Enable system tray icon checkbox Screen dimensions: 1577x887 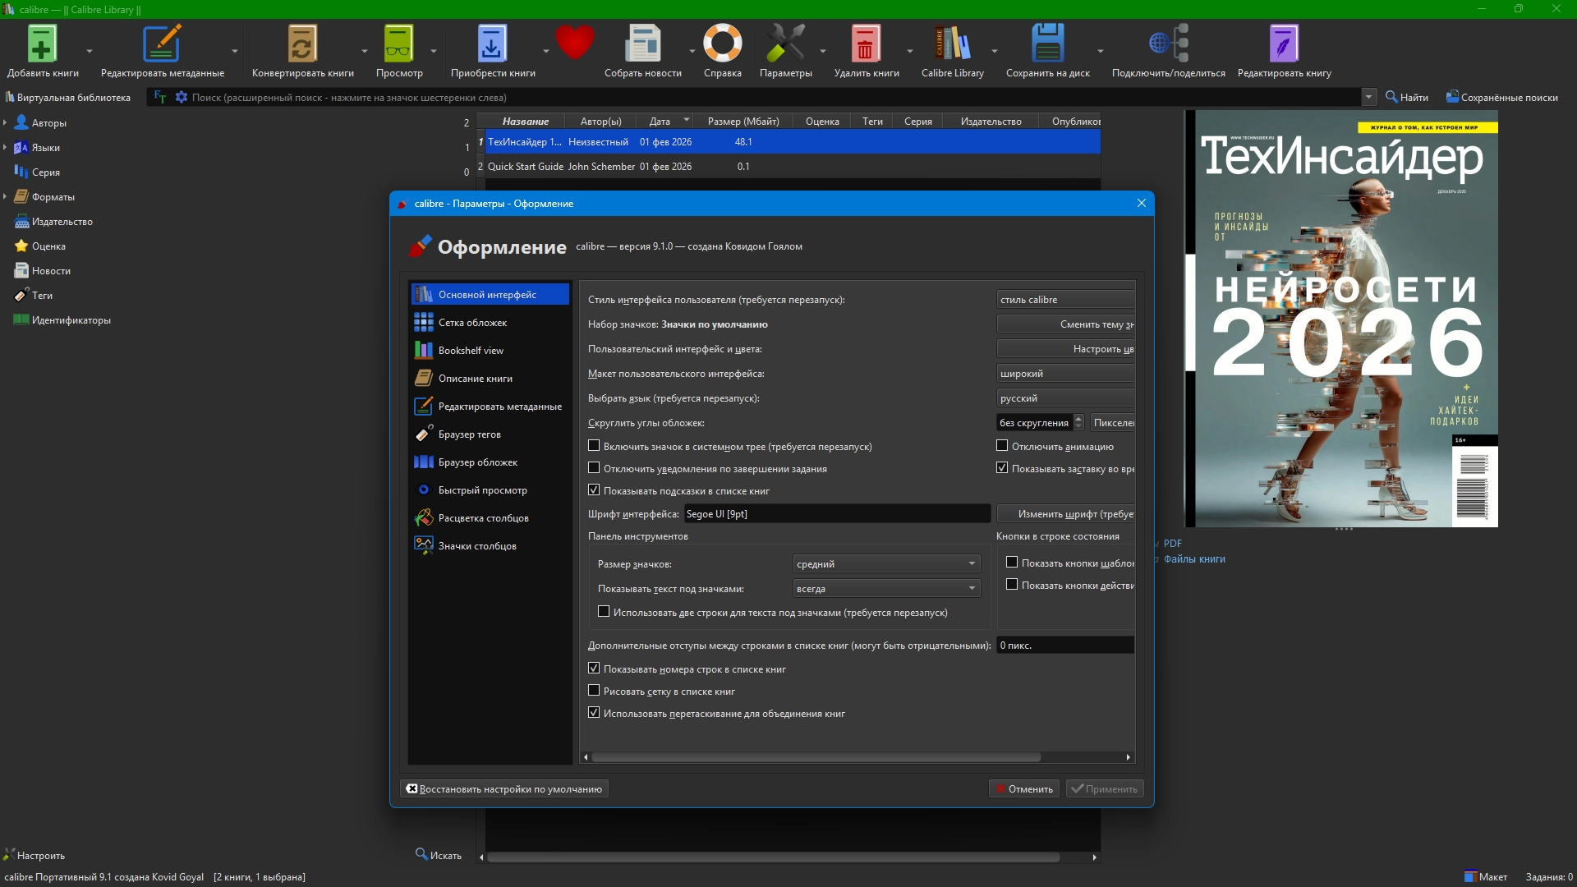(594, 446)
